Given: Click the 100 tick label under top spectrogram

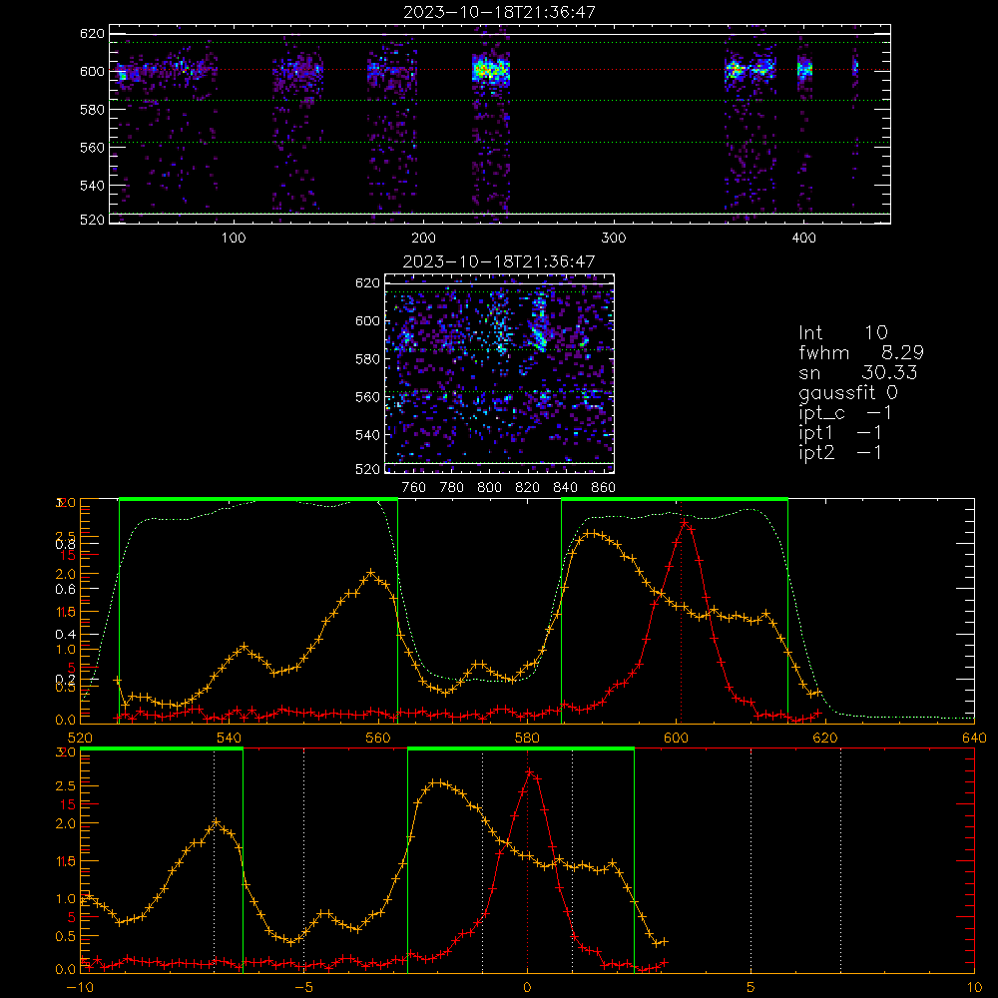Looking at the screenshot, I should pos(234,239).
